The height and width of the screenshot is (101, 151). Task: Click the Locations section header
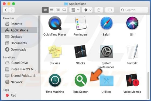pos(9,57)
